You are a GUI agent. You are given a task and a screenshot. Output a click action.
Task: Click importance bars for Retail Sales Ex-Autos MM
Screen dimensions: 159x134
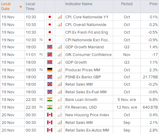coord(60,130)
